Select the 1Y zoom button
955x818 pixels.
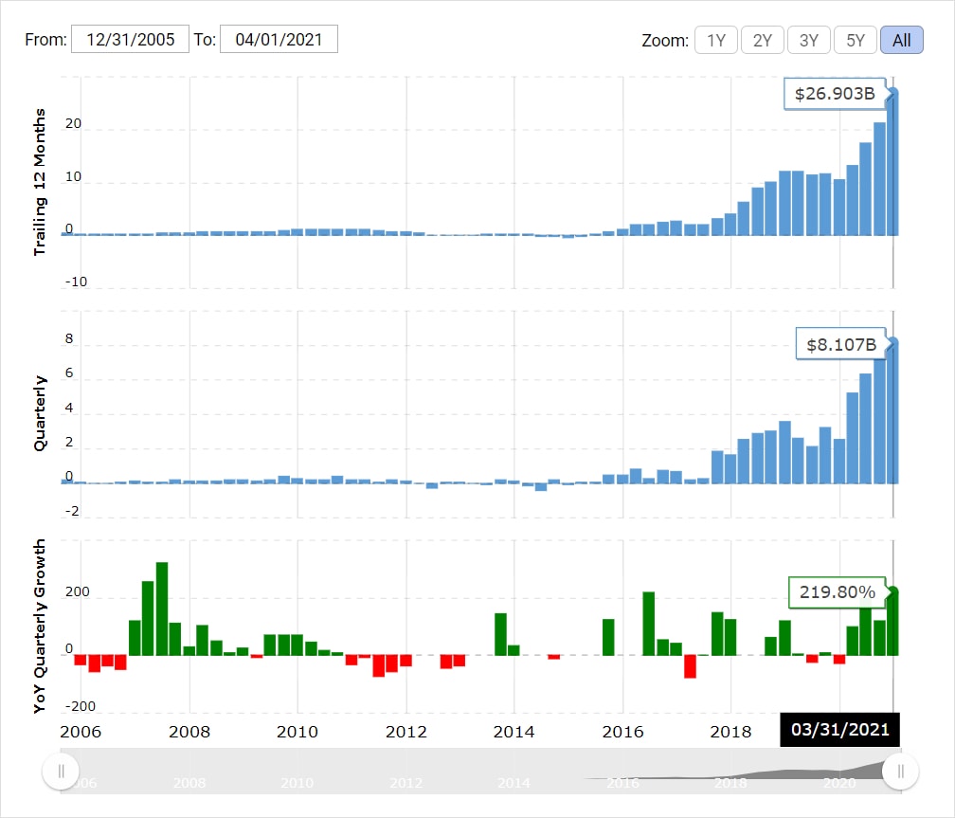(x=715, y=40)
